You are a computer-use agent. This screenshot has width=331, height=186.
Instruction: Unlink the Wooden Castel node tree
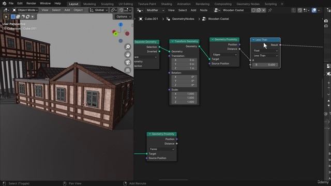tap(263, 10)
